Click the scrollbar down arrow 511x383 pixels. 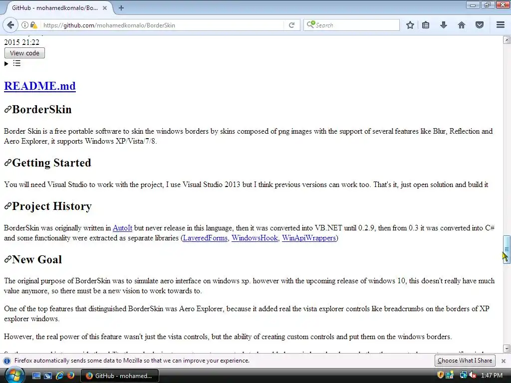coord(507,349)
